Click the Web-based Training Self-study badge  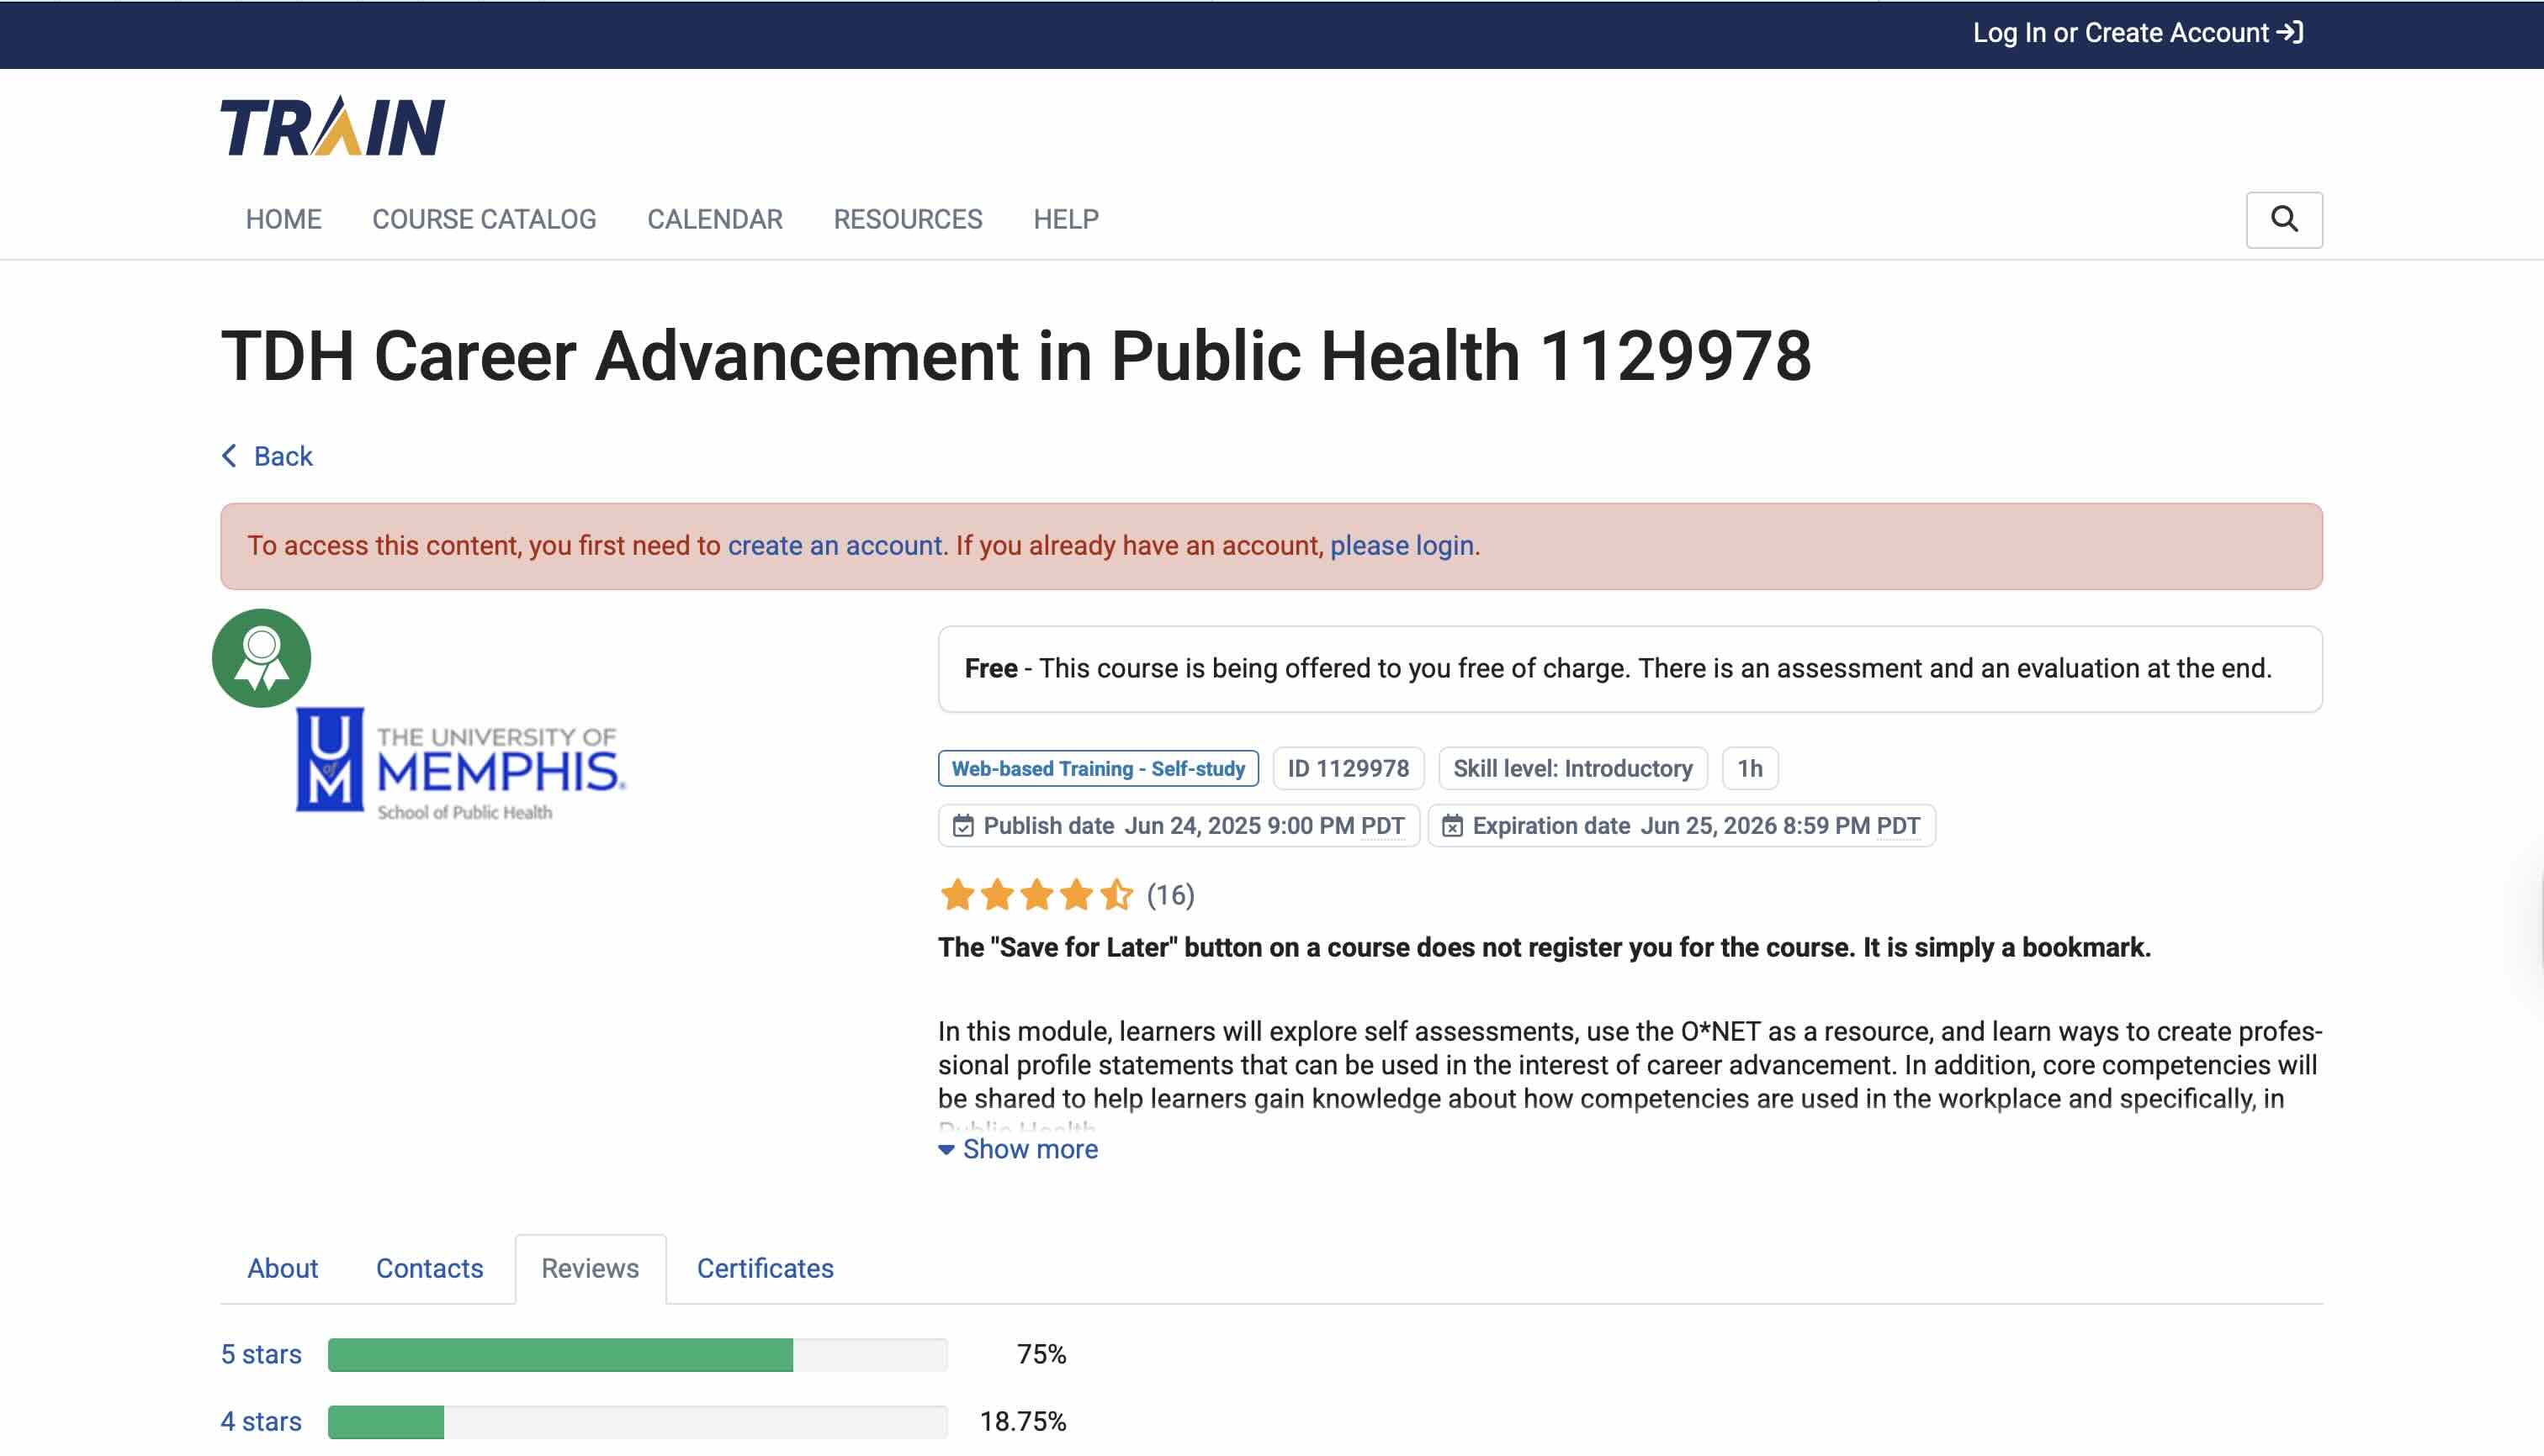pos(1097,768)
